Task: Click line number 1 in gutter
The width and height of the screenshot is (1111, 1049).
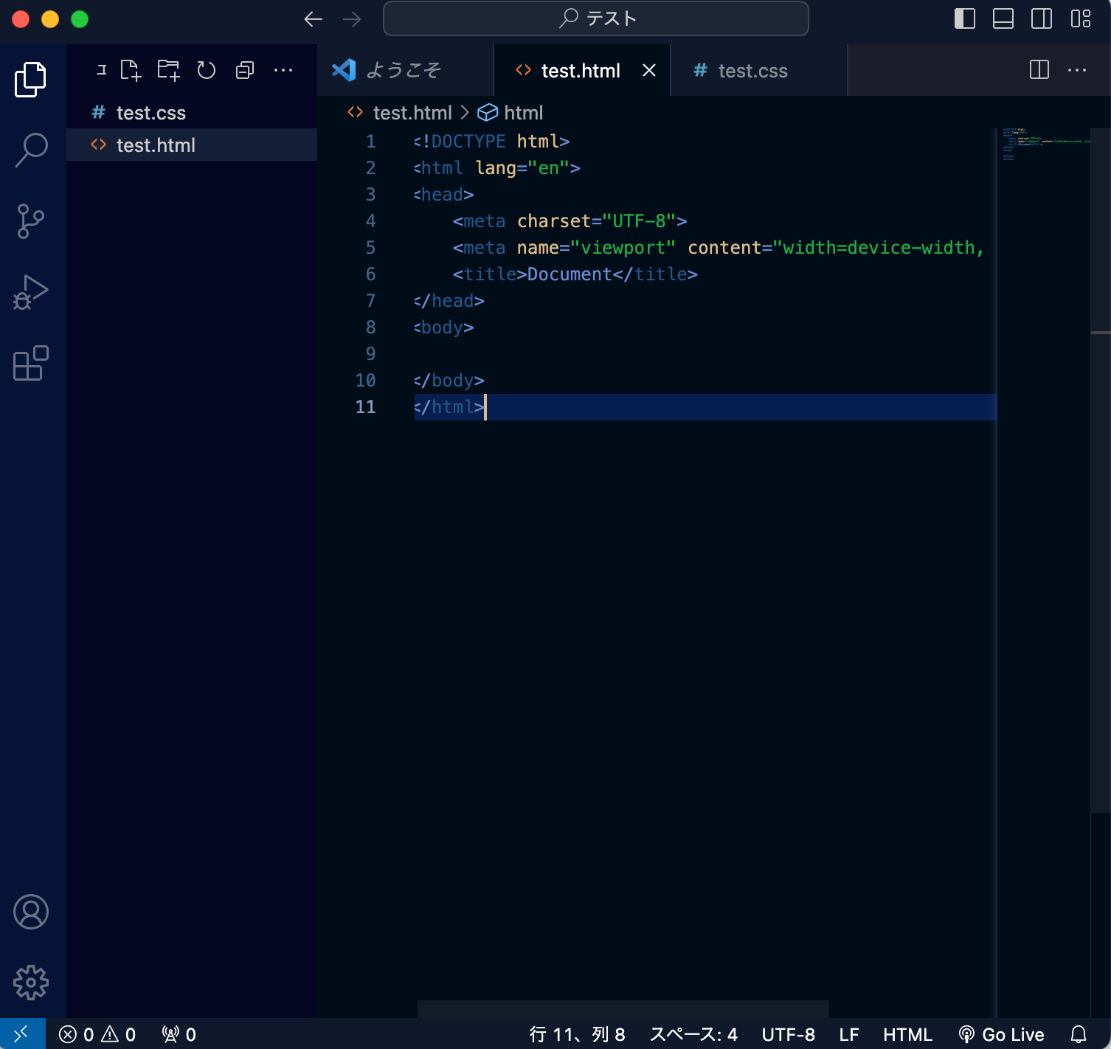Action: coord(370,141)
